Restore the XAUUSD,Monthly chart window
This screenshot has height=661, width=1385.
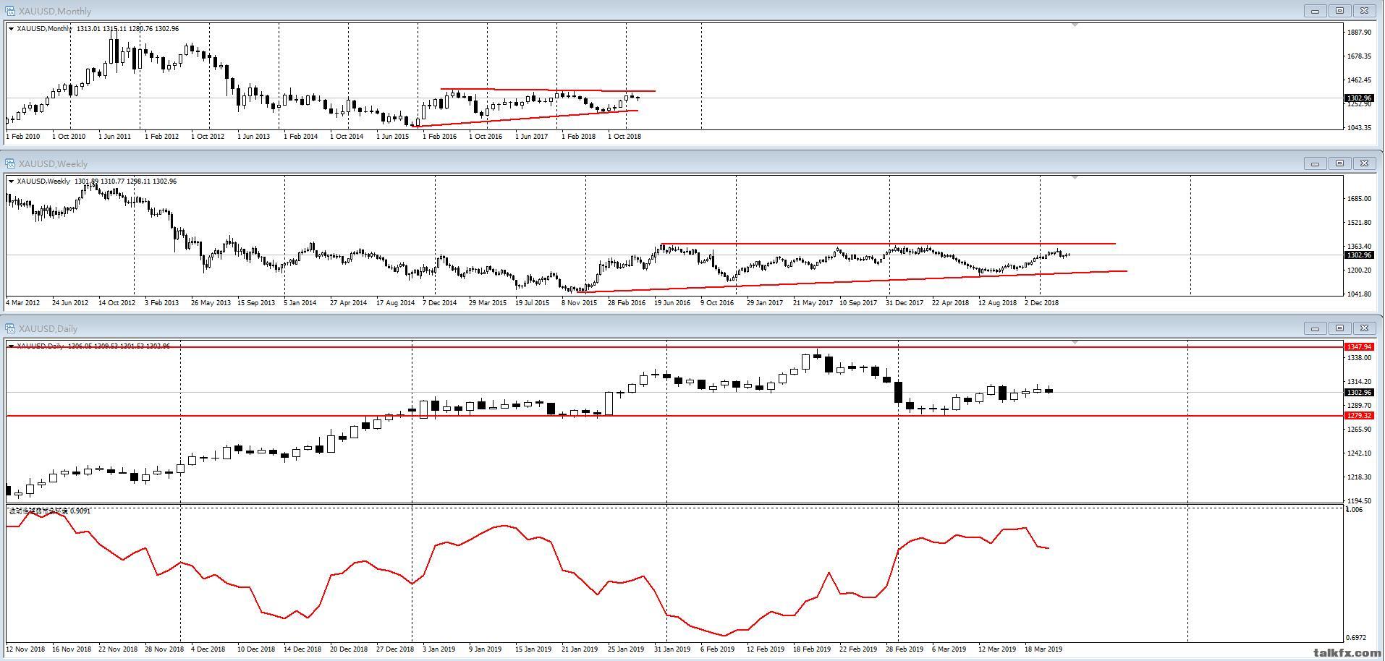pyautogui.click(x=1339, y=11)
